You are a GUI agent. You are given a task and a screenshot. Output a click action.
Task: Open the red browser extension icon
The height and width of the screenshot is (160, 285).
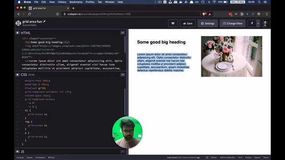tap(230, 14)
